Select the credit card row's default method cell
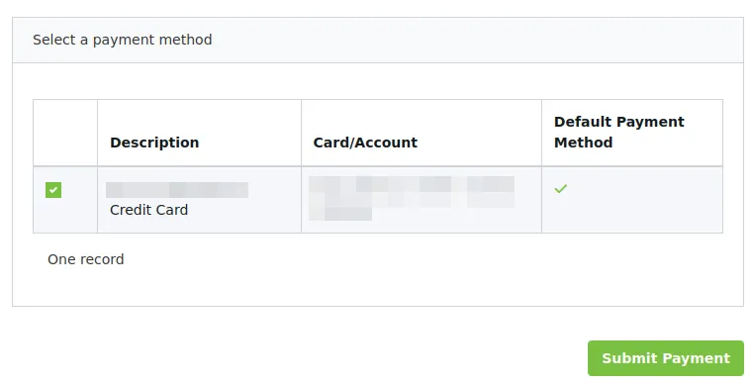This screenshot has height=384, width=753. [x=632, y=200]
